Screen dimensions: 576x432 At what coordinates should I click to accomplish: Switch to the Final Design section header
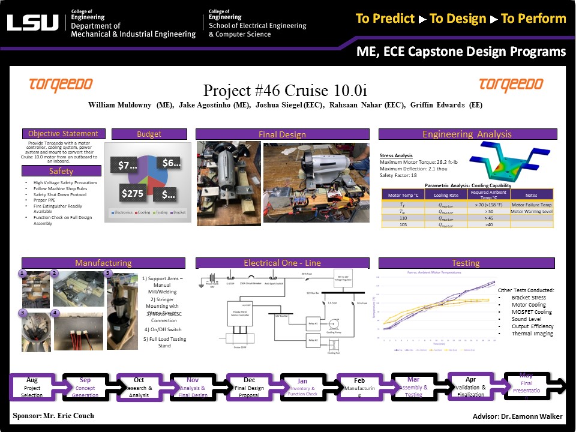pos(282,134)
